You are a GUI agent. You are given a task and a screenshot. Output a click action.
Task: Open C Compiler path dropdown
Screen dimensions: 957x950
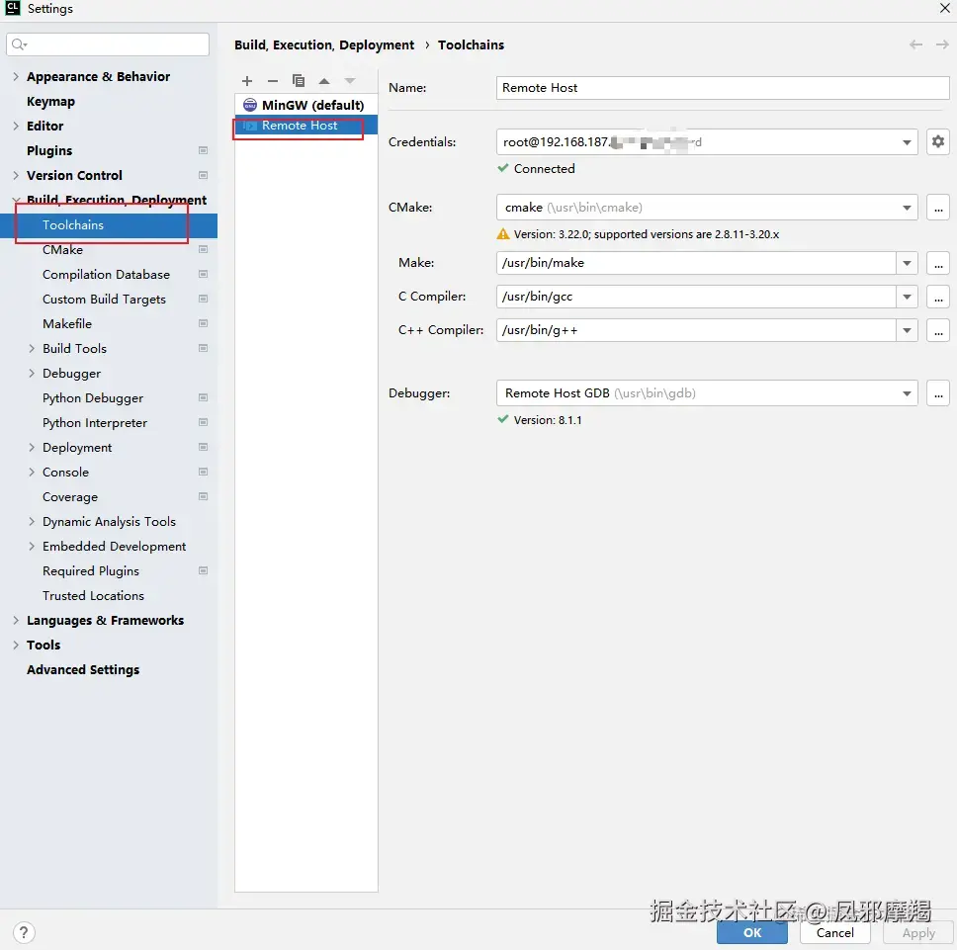tap(907, 298)
